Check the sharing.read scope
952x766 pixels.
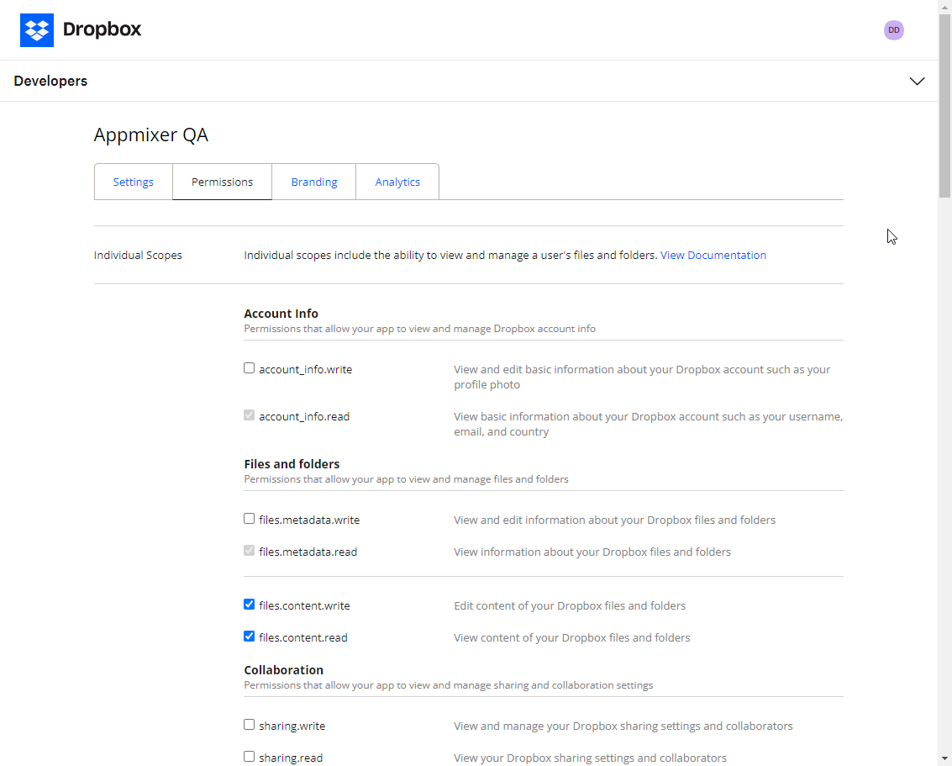coord(250,757)
